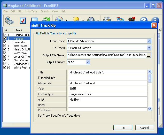Image resolution: width=164 pixels, height=135 pixels.
Task: Open the To Track dropdown
Action: pyautogui.click(x=149, y=48)
